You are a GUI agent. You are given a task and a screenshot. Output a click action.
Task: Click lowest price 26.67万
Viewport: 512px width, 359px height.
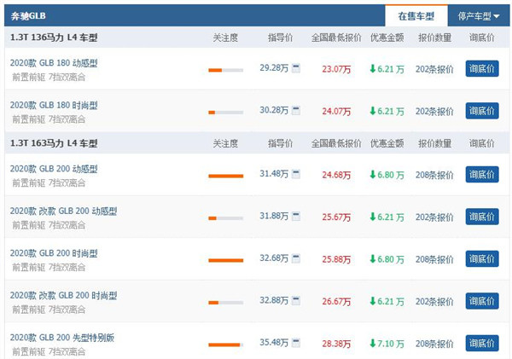(x=336, y=301)
